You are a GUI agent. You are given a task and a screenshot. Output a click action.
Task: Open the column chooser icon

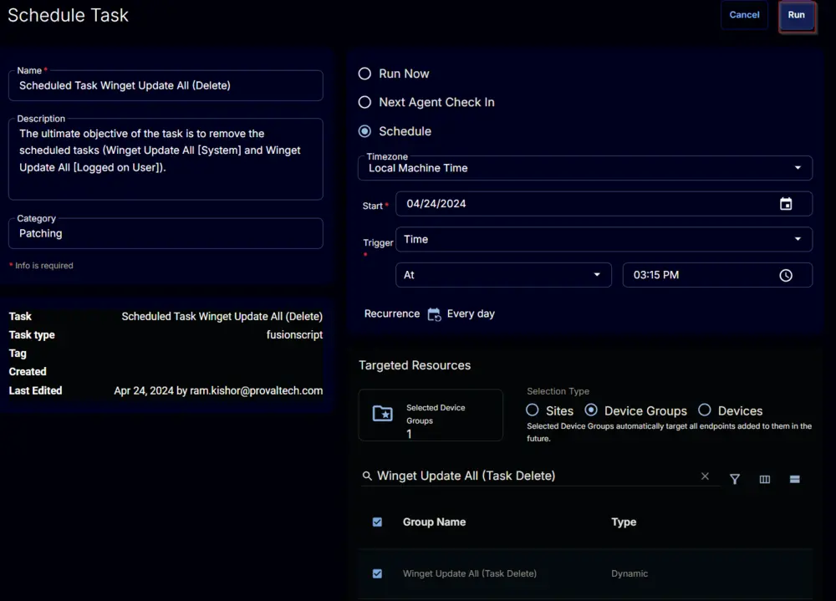point(765,479)
